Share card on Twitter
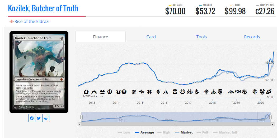The height and width of the screenshot is (138, 277). (39, 118)
